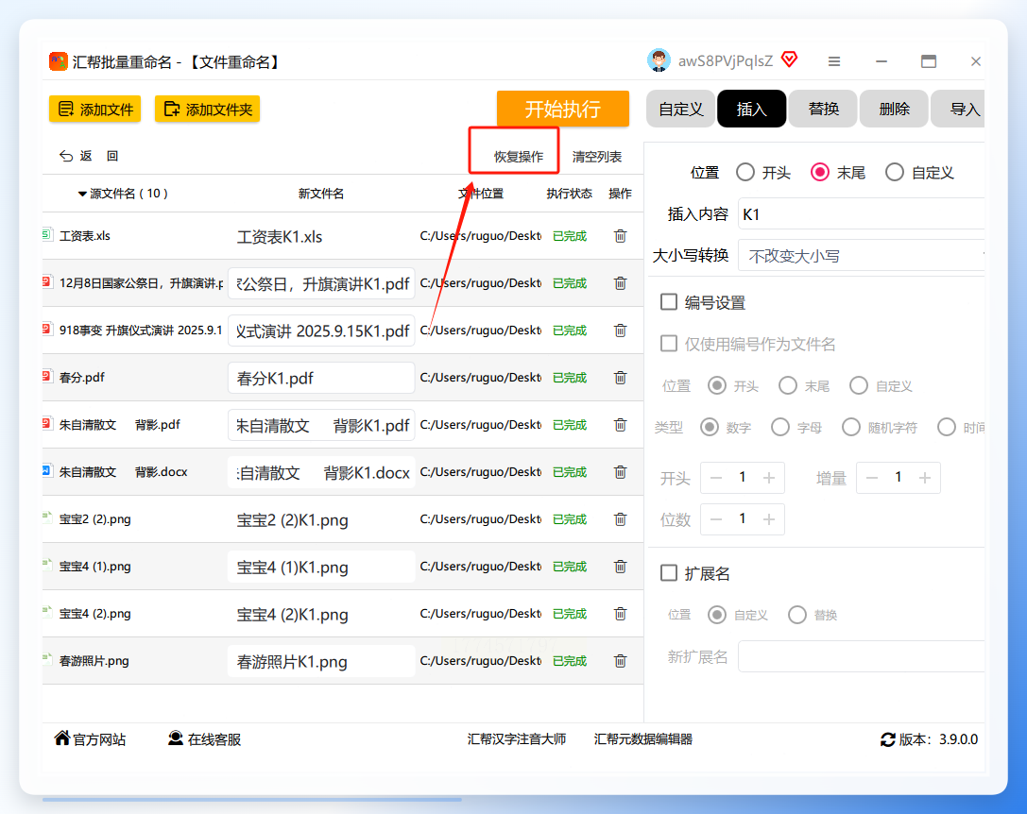Enable the 扩展名 checkbox
The height and width of the screenshot is (814, 1027).
click(x=669, y=573)
